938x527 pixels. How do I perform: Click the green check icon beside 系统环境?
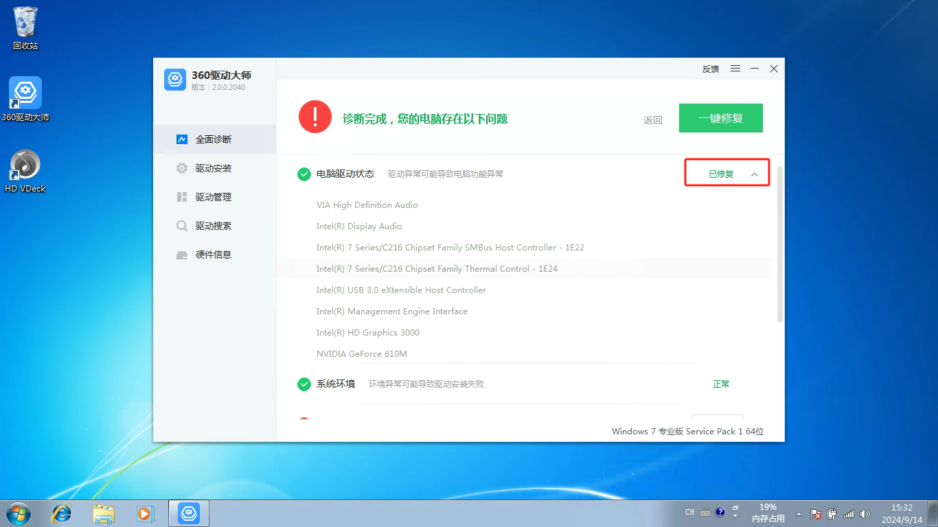click(x=304, y=384)
